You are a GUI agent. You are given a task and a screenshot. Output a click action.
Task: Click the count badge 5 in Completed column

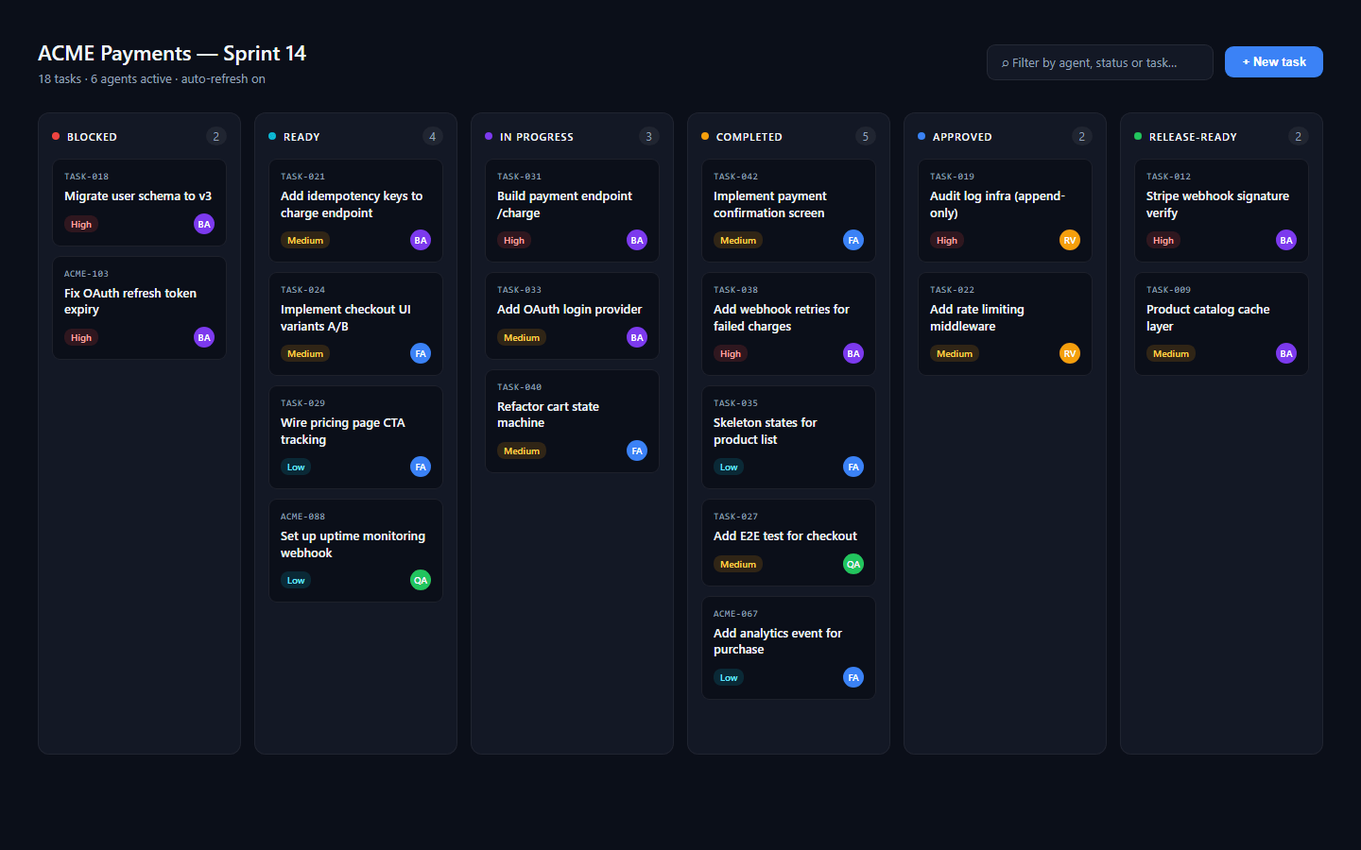pos(866,136)
